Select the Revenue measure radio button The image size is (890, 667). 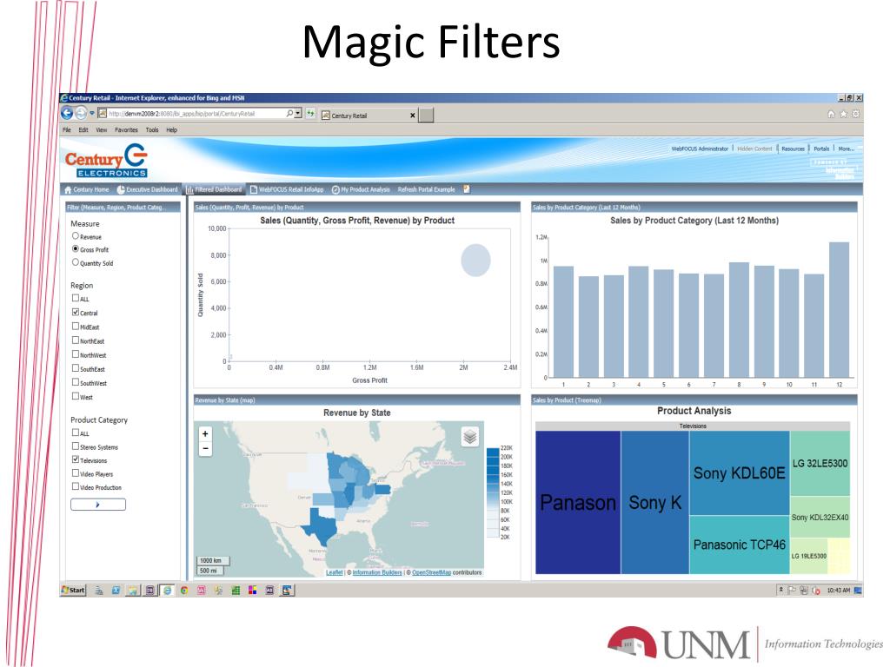pos(76,236)
